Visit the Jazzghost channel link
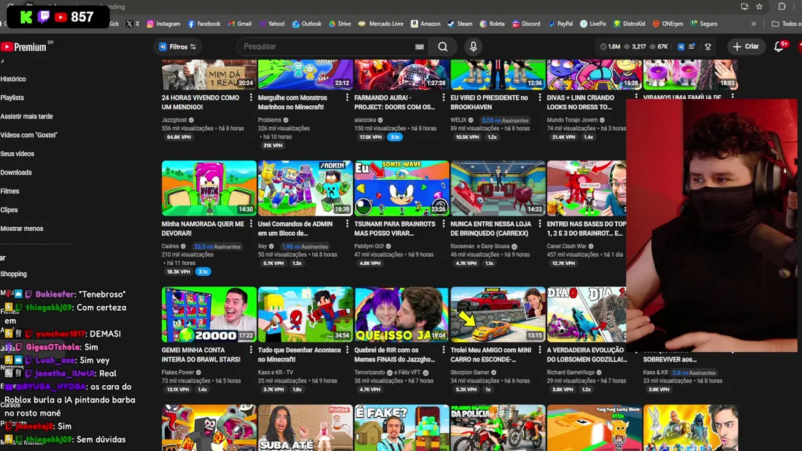The height and width of the screenshot is (451, 802). (x=175, y=120)
